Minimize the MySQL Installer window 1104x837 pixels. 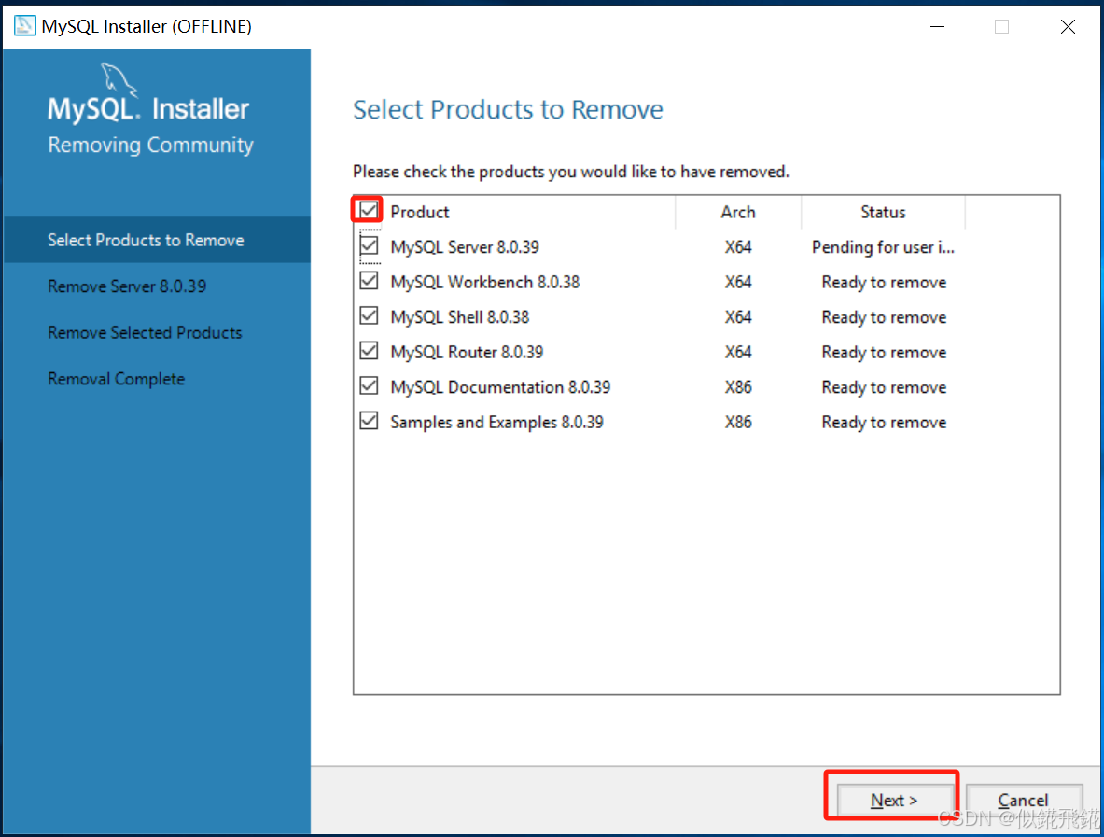click(x=937, y=27)
